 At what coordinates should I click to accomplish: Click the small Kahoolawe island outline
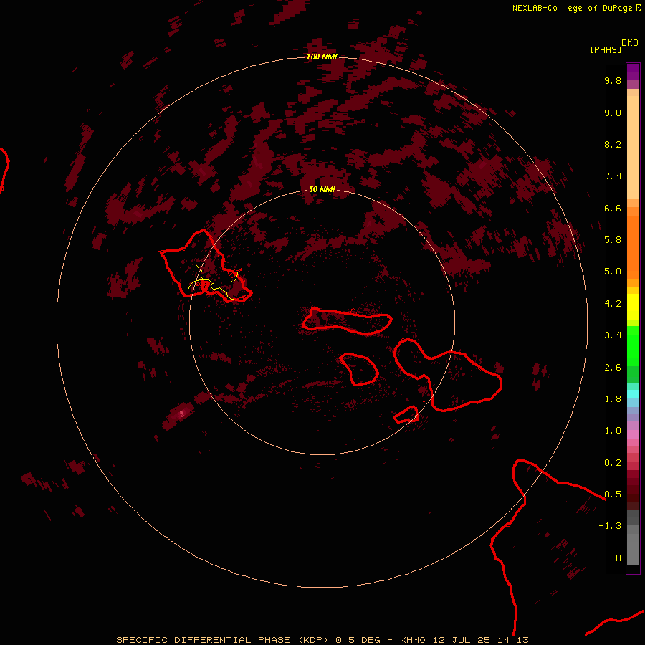pos(406,415)
